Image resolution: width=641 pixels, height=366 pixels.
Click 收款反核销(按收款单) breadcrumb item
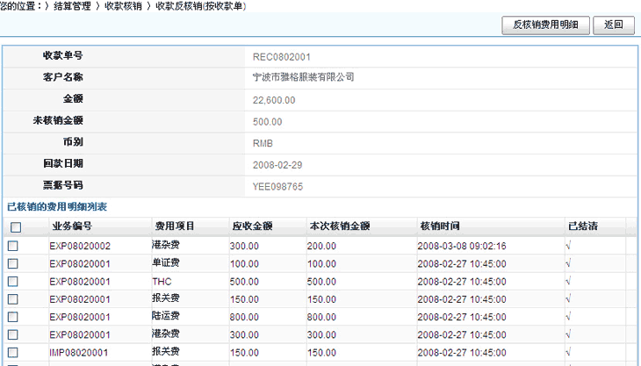pos(201,6)
